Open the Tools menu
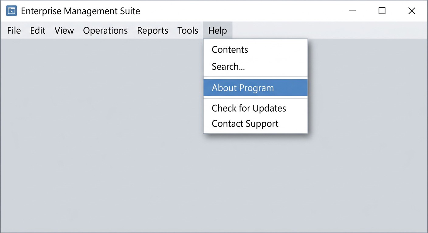This screenshot has width=428, height=233. coord(188,30)
